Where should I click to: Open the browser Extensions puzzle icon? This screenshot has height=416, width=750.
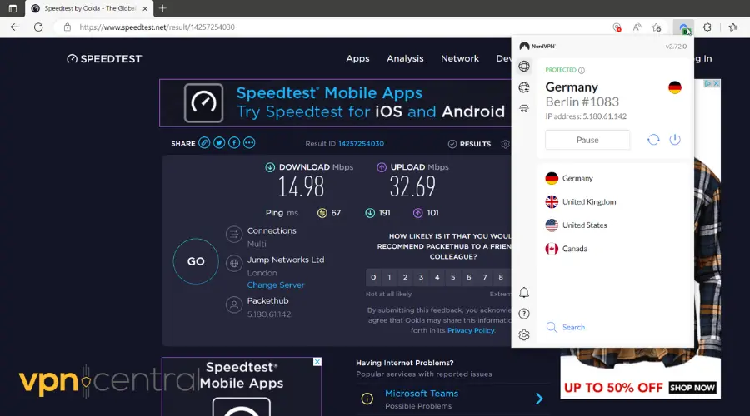pyautogui.click(x=707, y=27)
